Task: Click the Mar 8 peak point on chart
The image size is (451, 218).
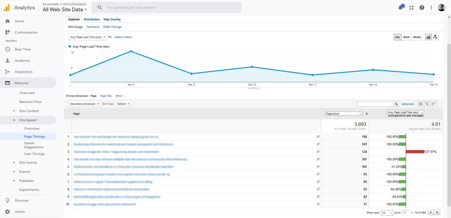Action: tap(131, 51)
